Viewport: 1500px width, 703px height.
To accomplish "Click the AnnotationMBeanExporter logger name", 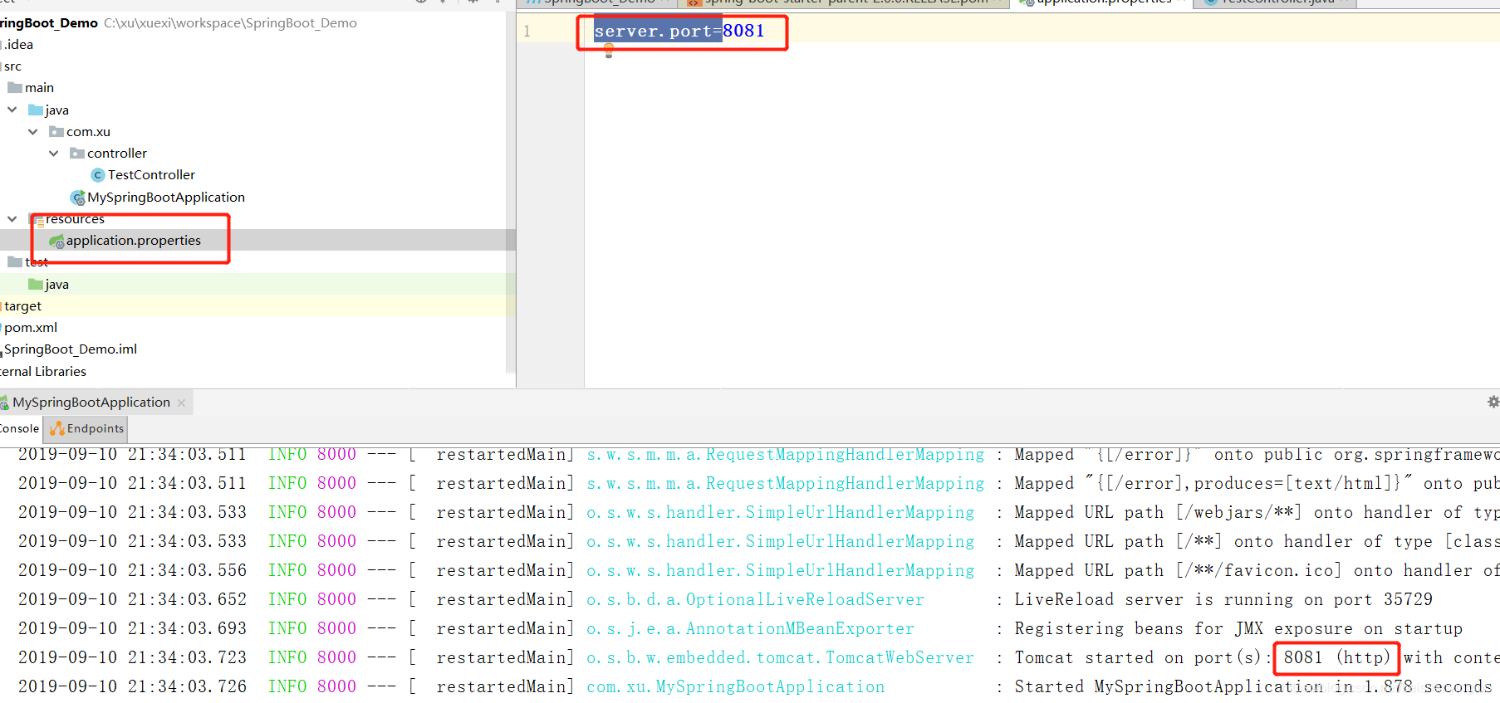I will (751, 629).
